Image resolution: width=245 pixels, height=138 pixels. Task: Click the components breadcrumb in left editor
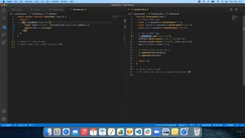tap(21, 14)
